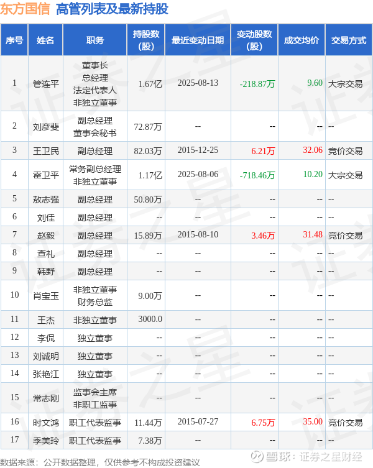Click the name 刘佳
Screen dimensions: 373x468
(45, 218)
